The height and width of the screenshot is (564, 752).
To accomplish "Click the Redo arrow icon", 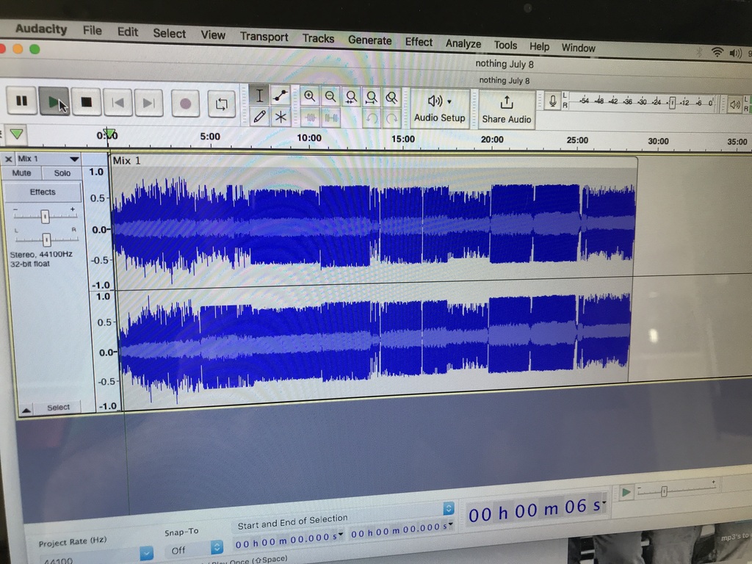I will [391, 119].
